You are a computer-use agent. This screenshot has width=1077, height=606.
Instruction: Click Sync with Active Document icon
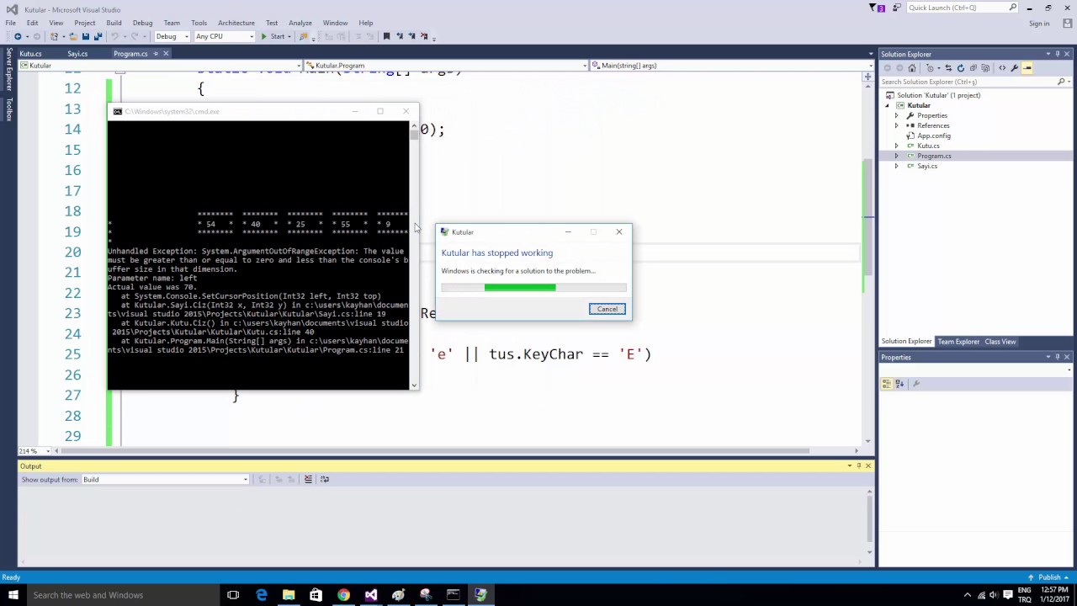[948, 68]
